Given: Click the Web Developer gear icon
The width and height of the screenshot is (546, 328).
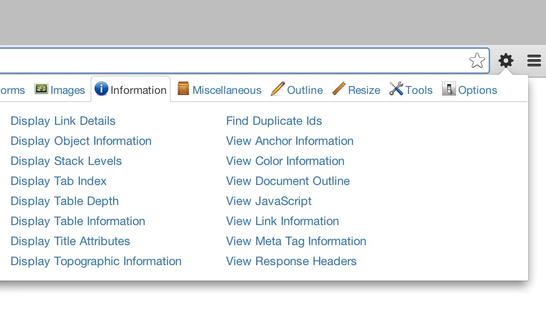Looking at the screenshot, I should point(506,61).
